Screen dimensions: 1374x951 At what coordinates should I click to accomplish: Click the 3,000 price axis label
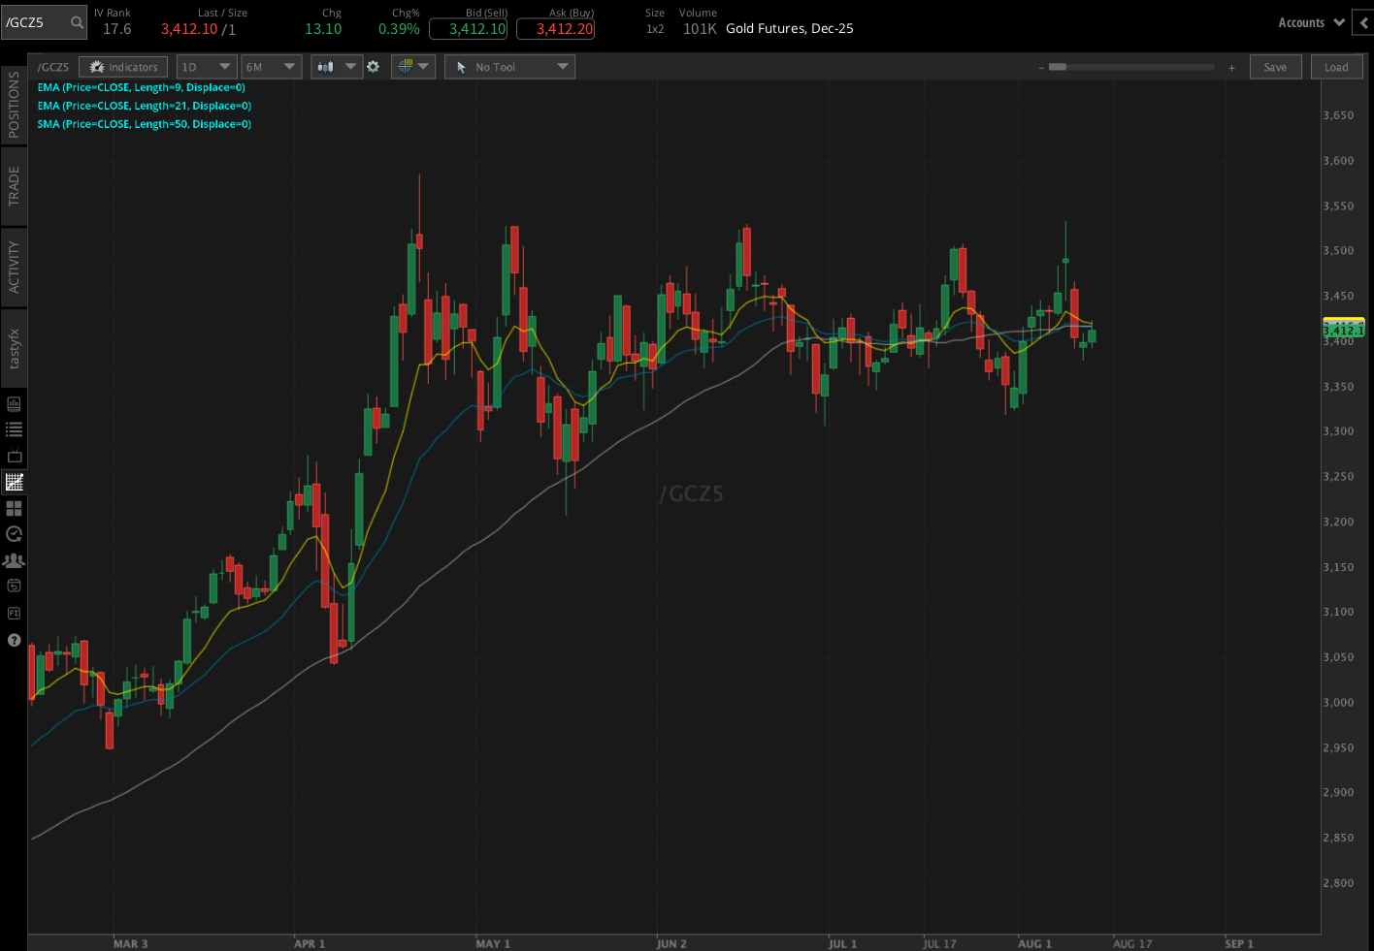tap(1338, 702)
